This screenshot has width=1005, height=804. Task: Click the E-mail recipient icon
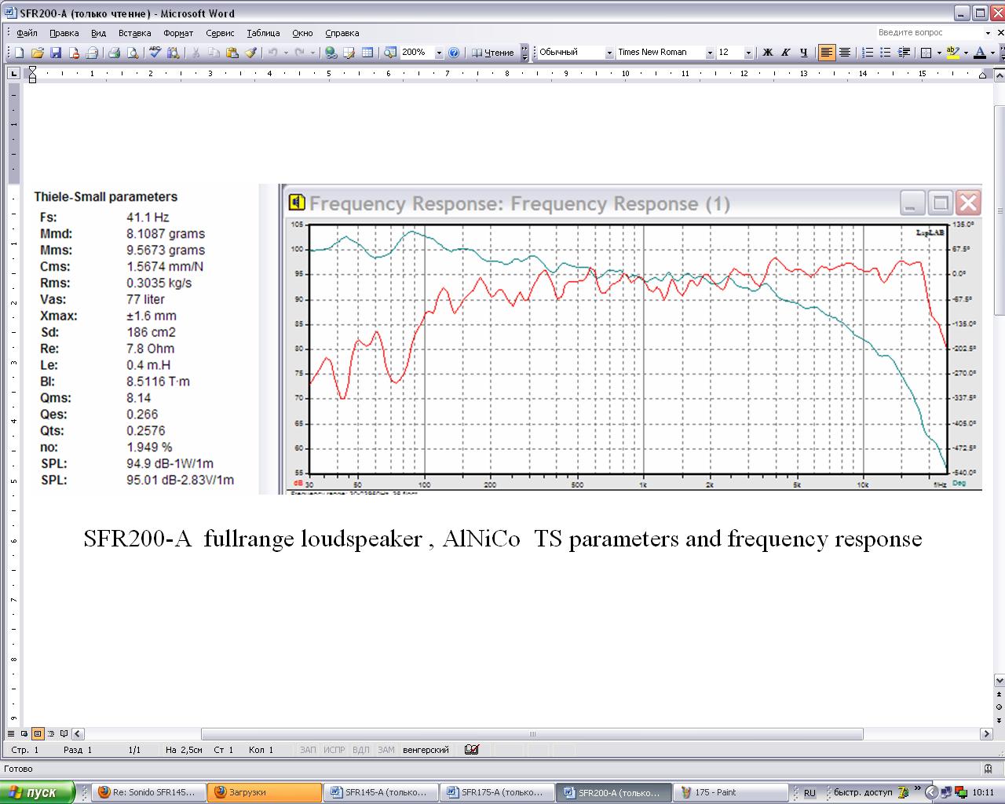point(92,53)
